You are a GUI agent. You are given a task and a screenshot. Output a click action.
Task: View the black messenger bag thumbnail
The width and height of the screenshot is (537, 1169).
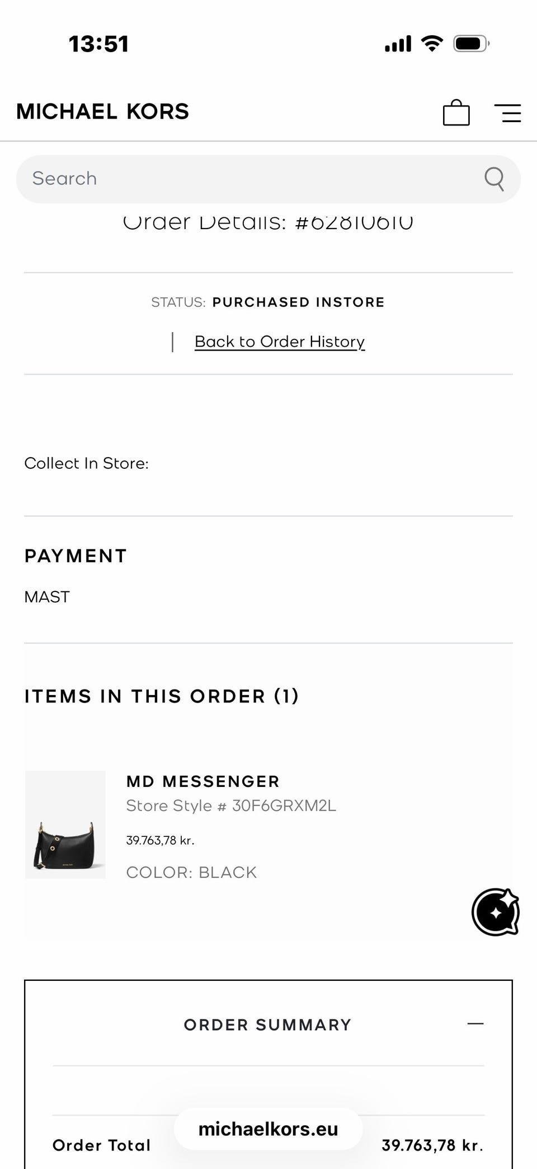point(65,825)
